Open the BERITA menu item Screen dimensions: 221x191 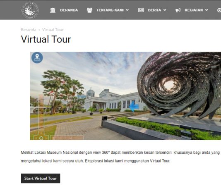coord(154,10)
